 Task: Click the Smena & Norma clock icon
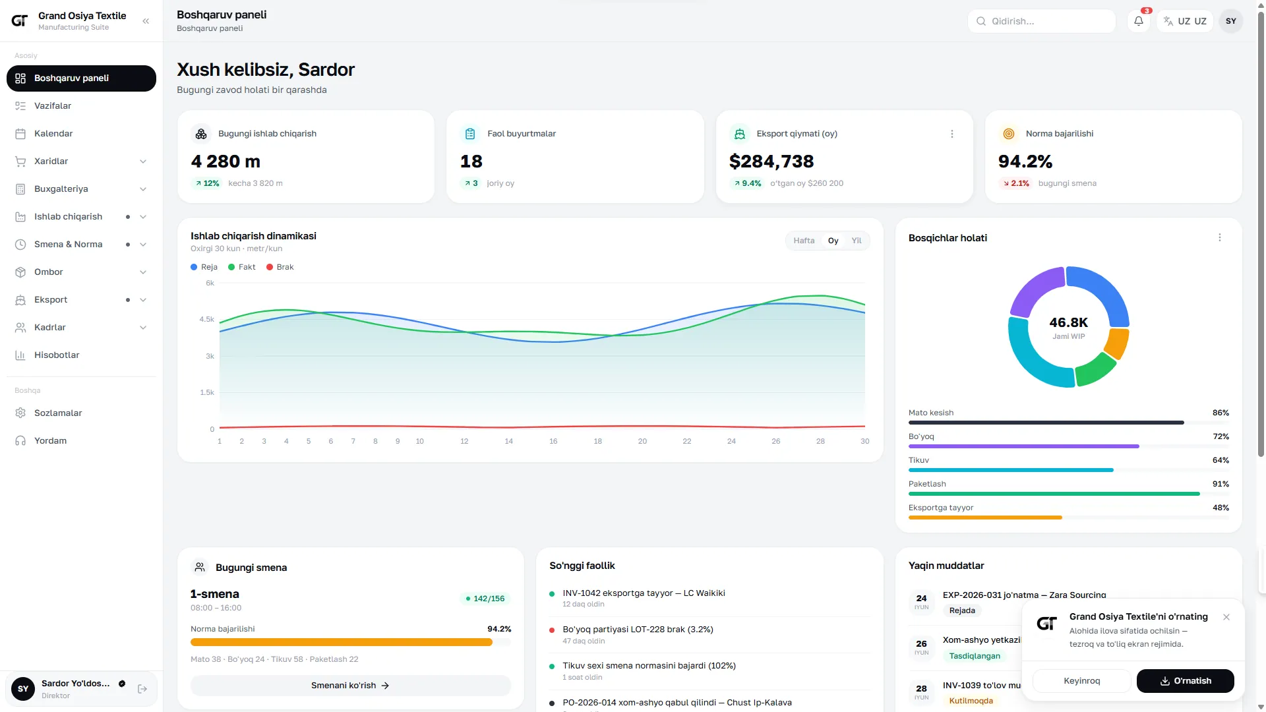[x=20, y=244]
